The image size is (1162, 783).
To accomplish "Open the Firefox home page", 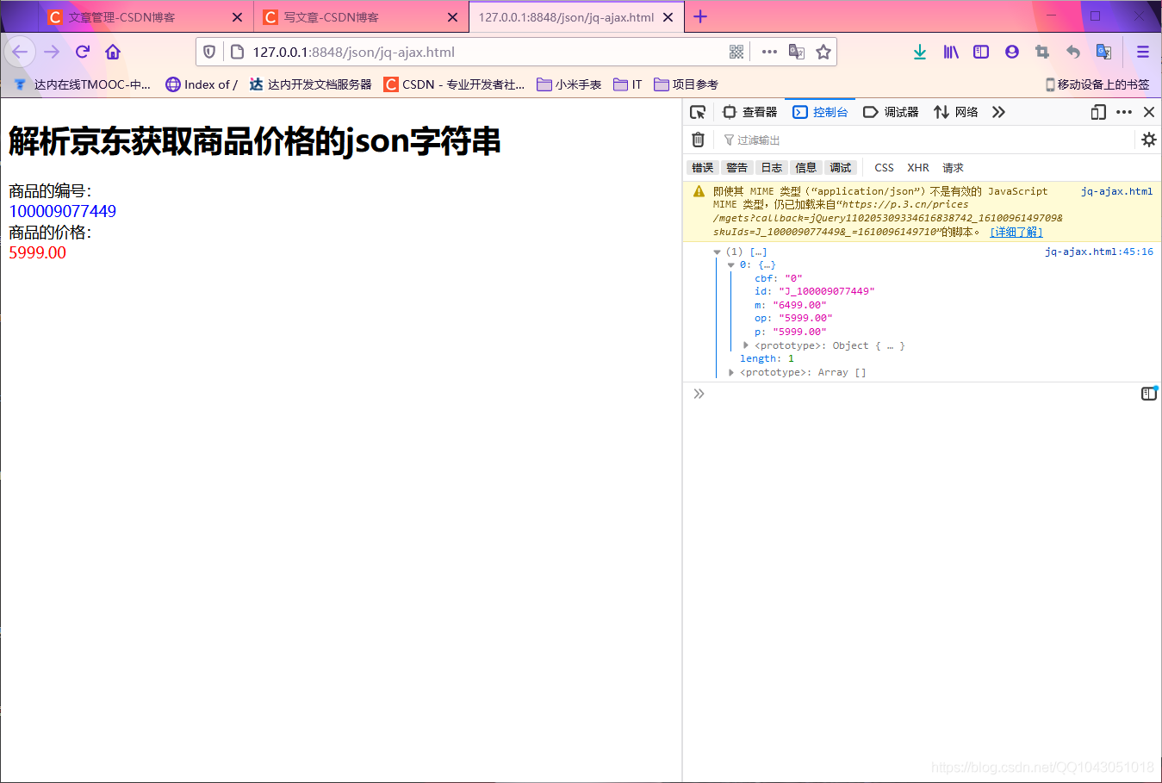I will [x=113, y=52].
